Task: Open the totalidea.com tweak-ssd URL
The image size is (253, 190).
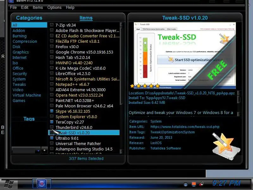Action: (x=185, y=127)
